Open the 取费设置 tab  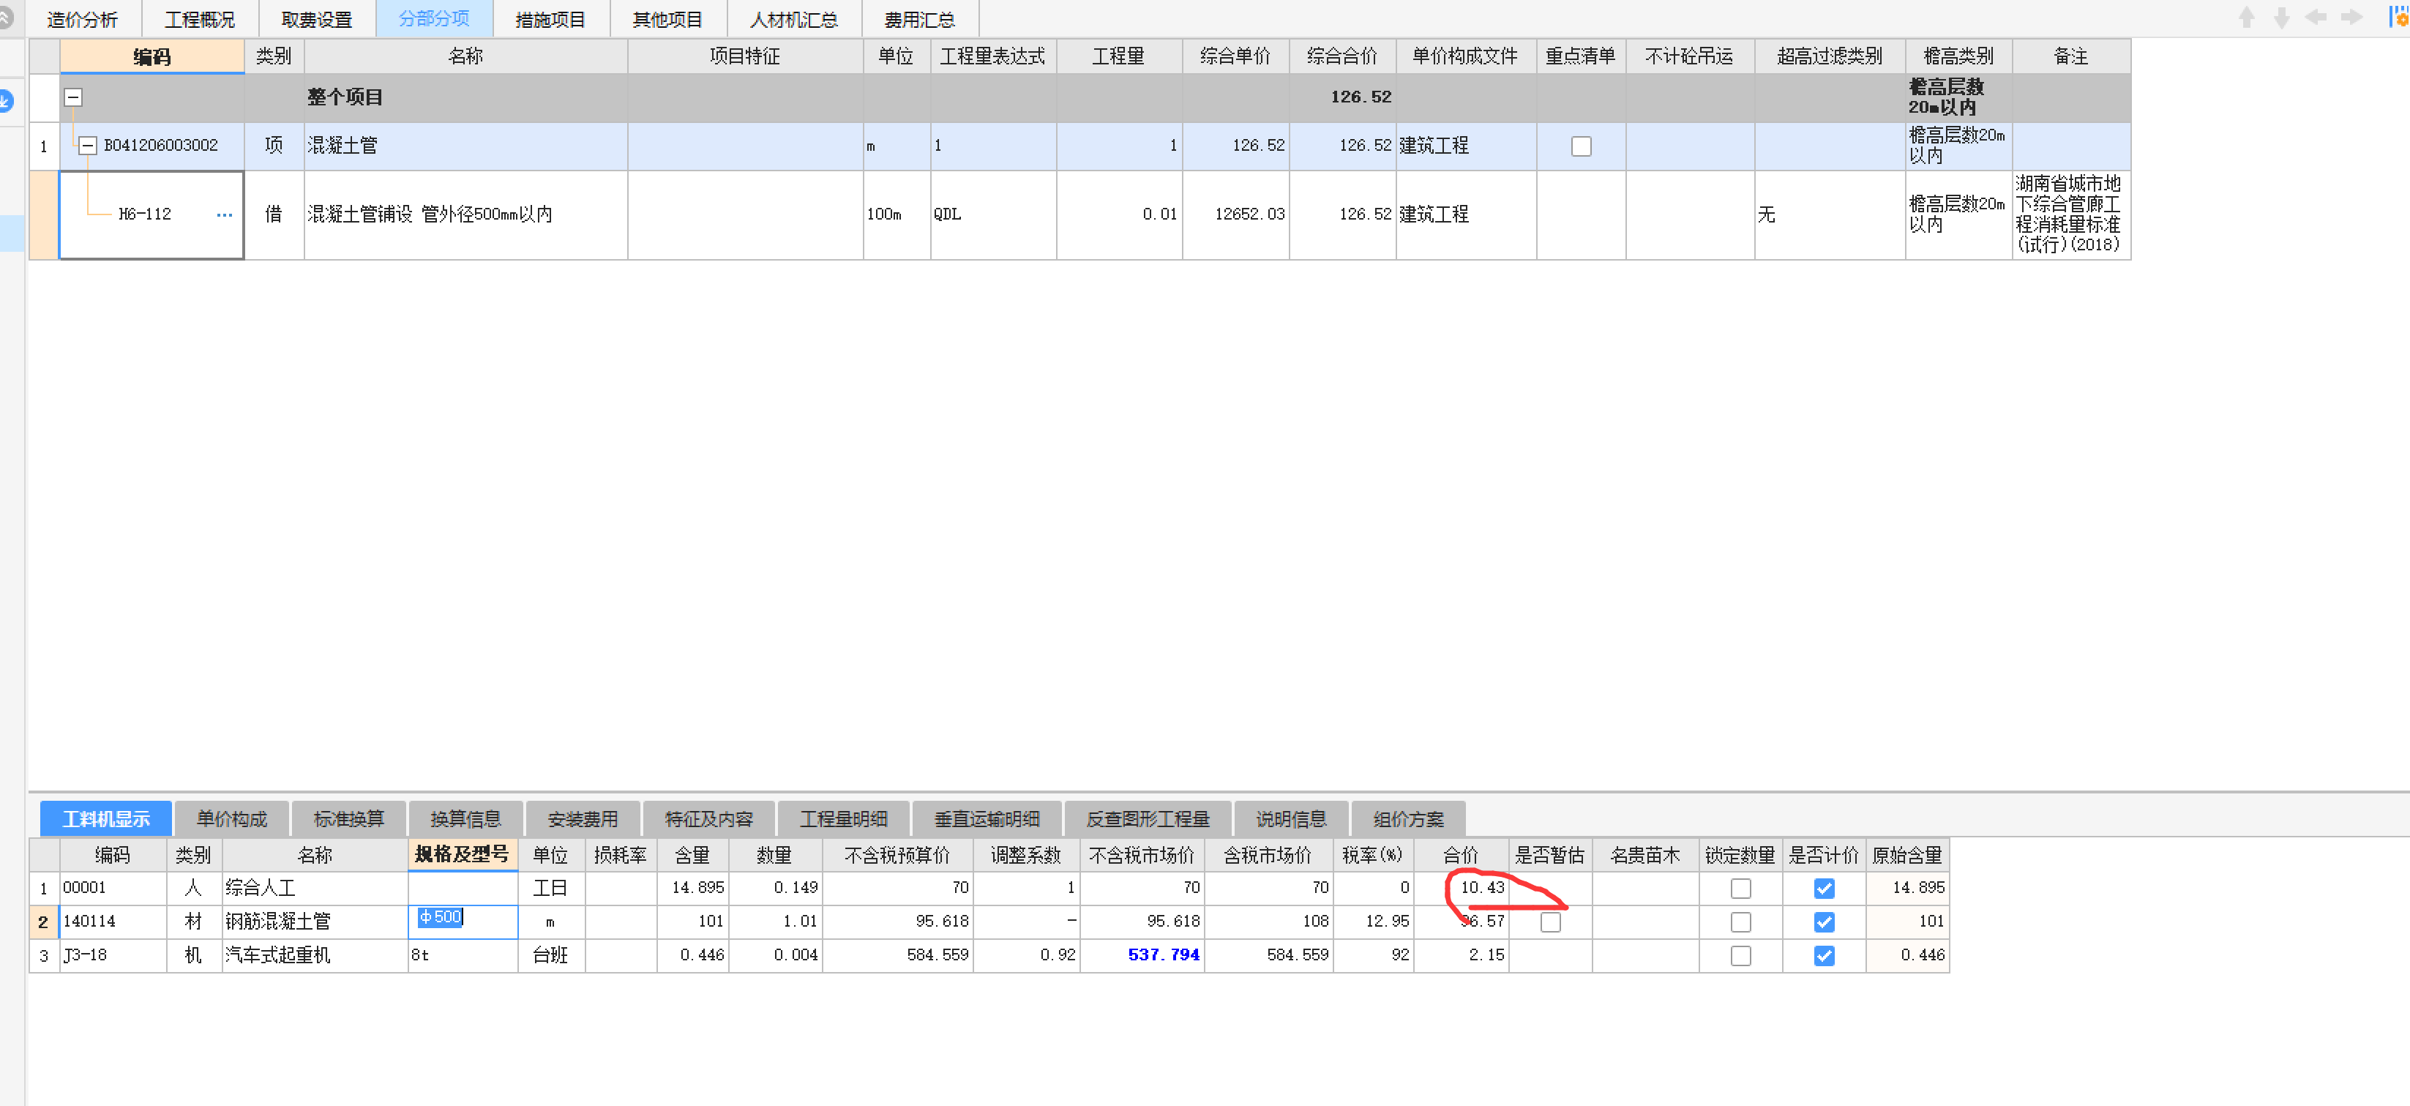(317, 19)
